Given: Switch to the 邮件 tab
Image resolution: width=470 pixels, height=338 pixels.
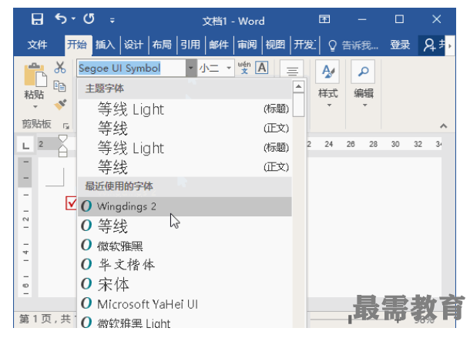Looking at the screenshot, I should click(x=219, y=45).
